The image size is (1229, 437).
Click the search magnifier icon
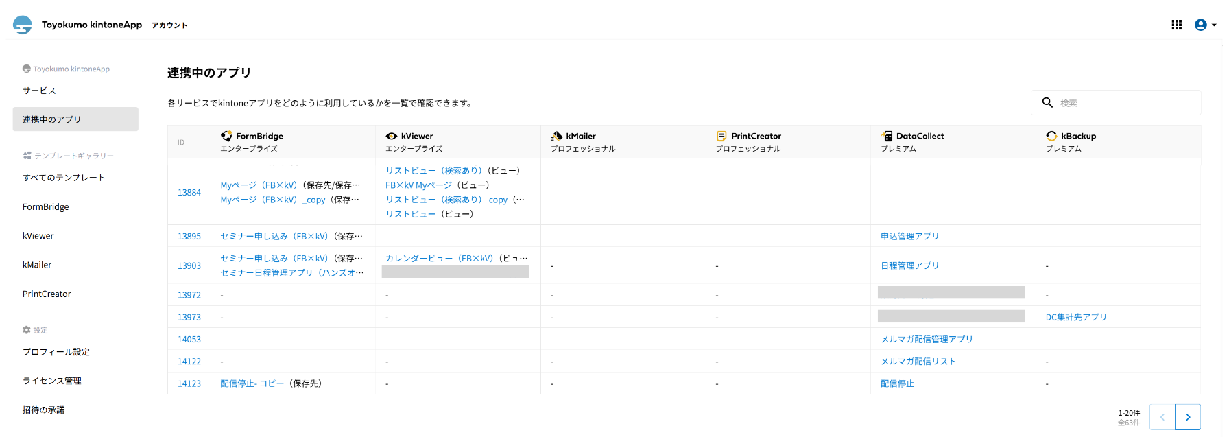(1047, 102)
